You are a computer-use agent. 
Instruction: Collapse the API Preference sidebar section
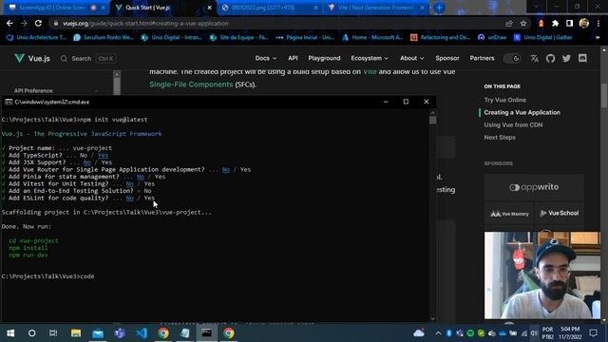click(96, 91)
